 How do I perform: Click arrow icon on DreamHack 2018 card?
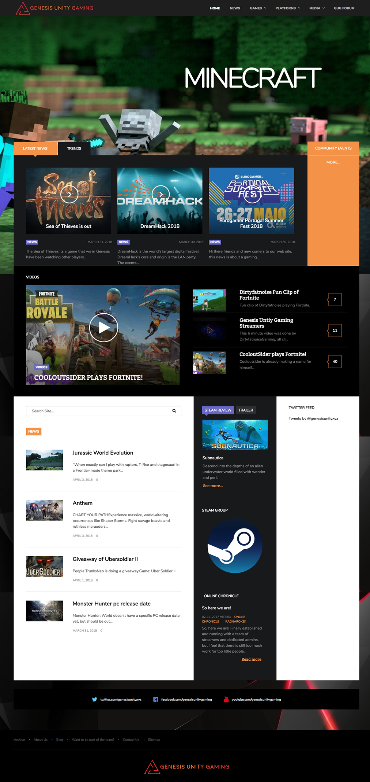pyautogui.click(x=161, y=194)
